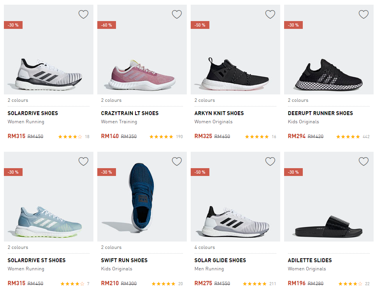Open Crazytrain LT star rating with 190 reviews

[161, 137]
